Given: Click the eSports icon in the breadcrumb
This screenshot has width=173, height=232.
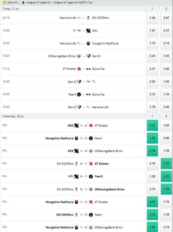Looking at the screenshot, I should coord(5,2).
